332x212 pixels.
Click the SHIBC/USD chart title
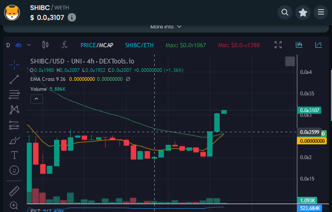(82, 61)
